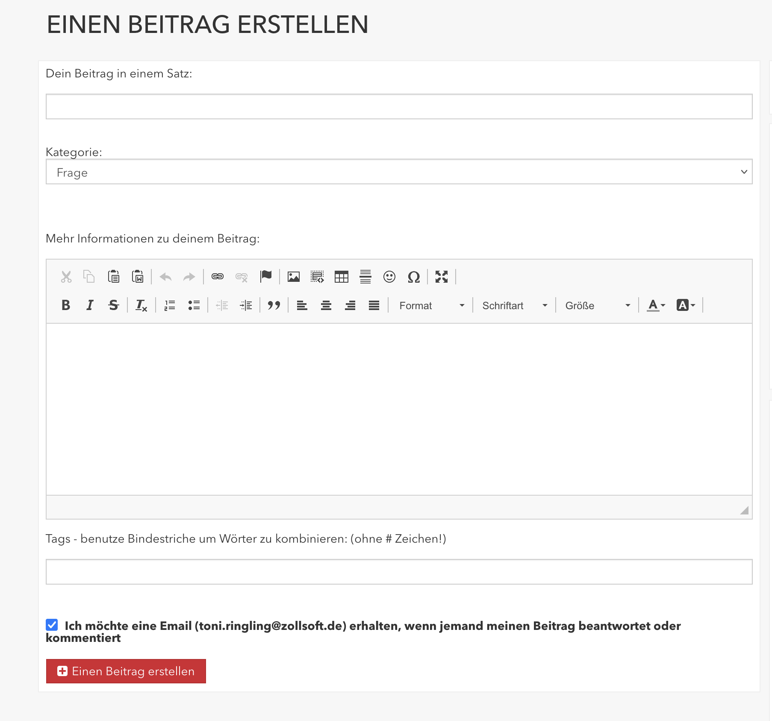Uncheck the email notification checkbox

(x=52, y=625)
